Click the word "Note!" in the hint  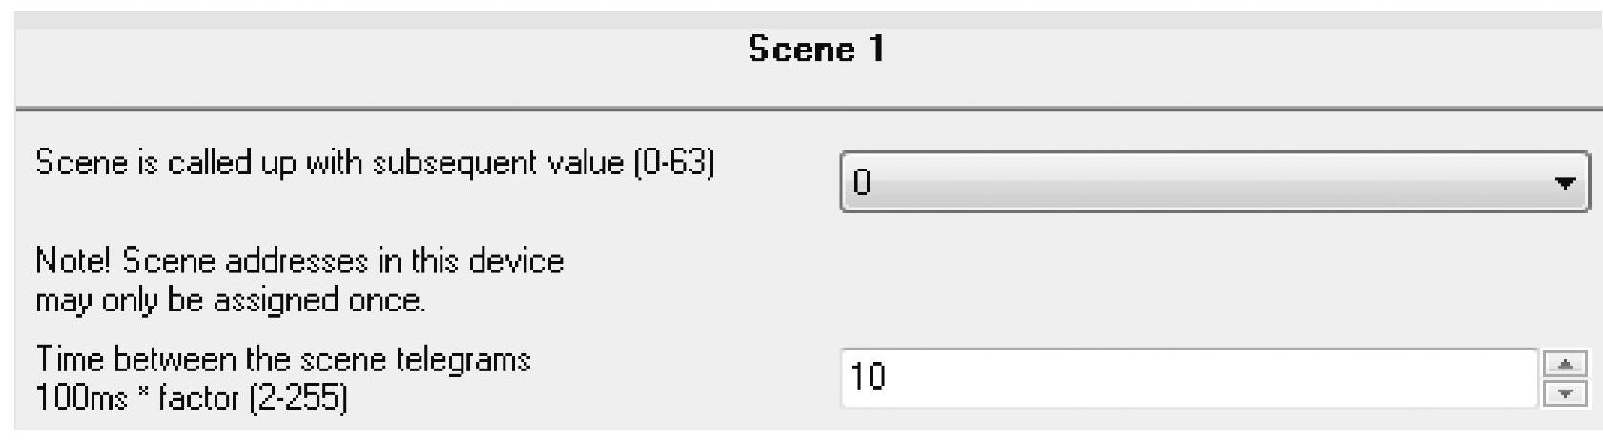(74, 261)
